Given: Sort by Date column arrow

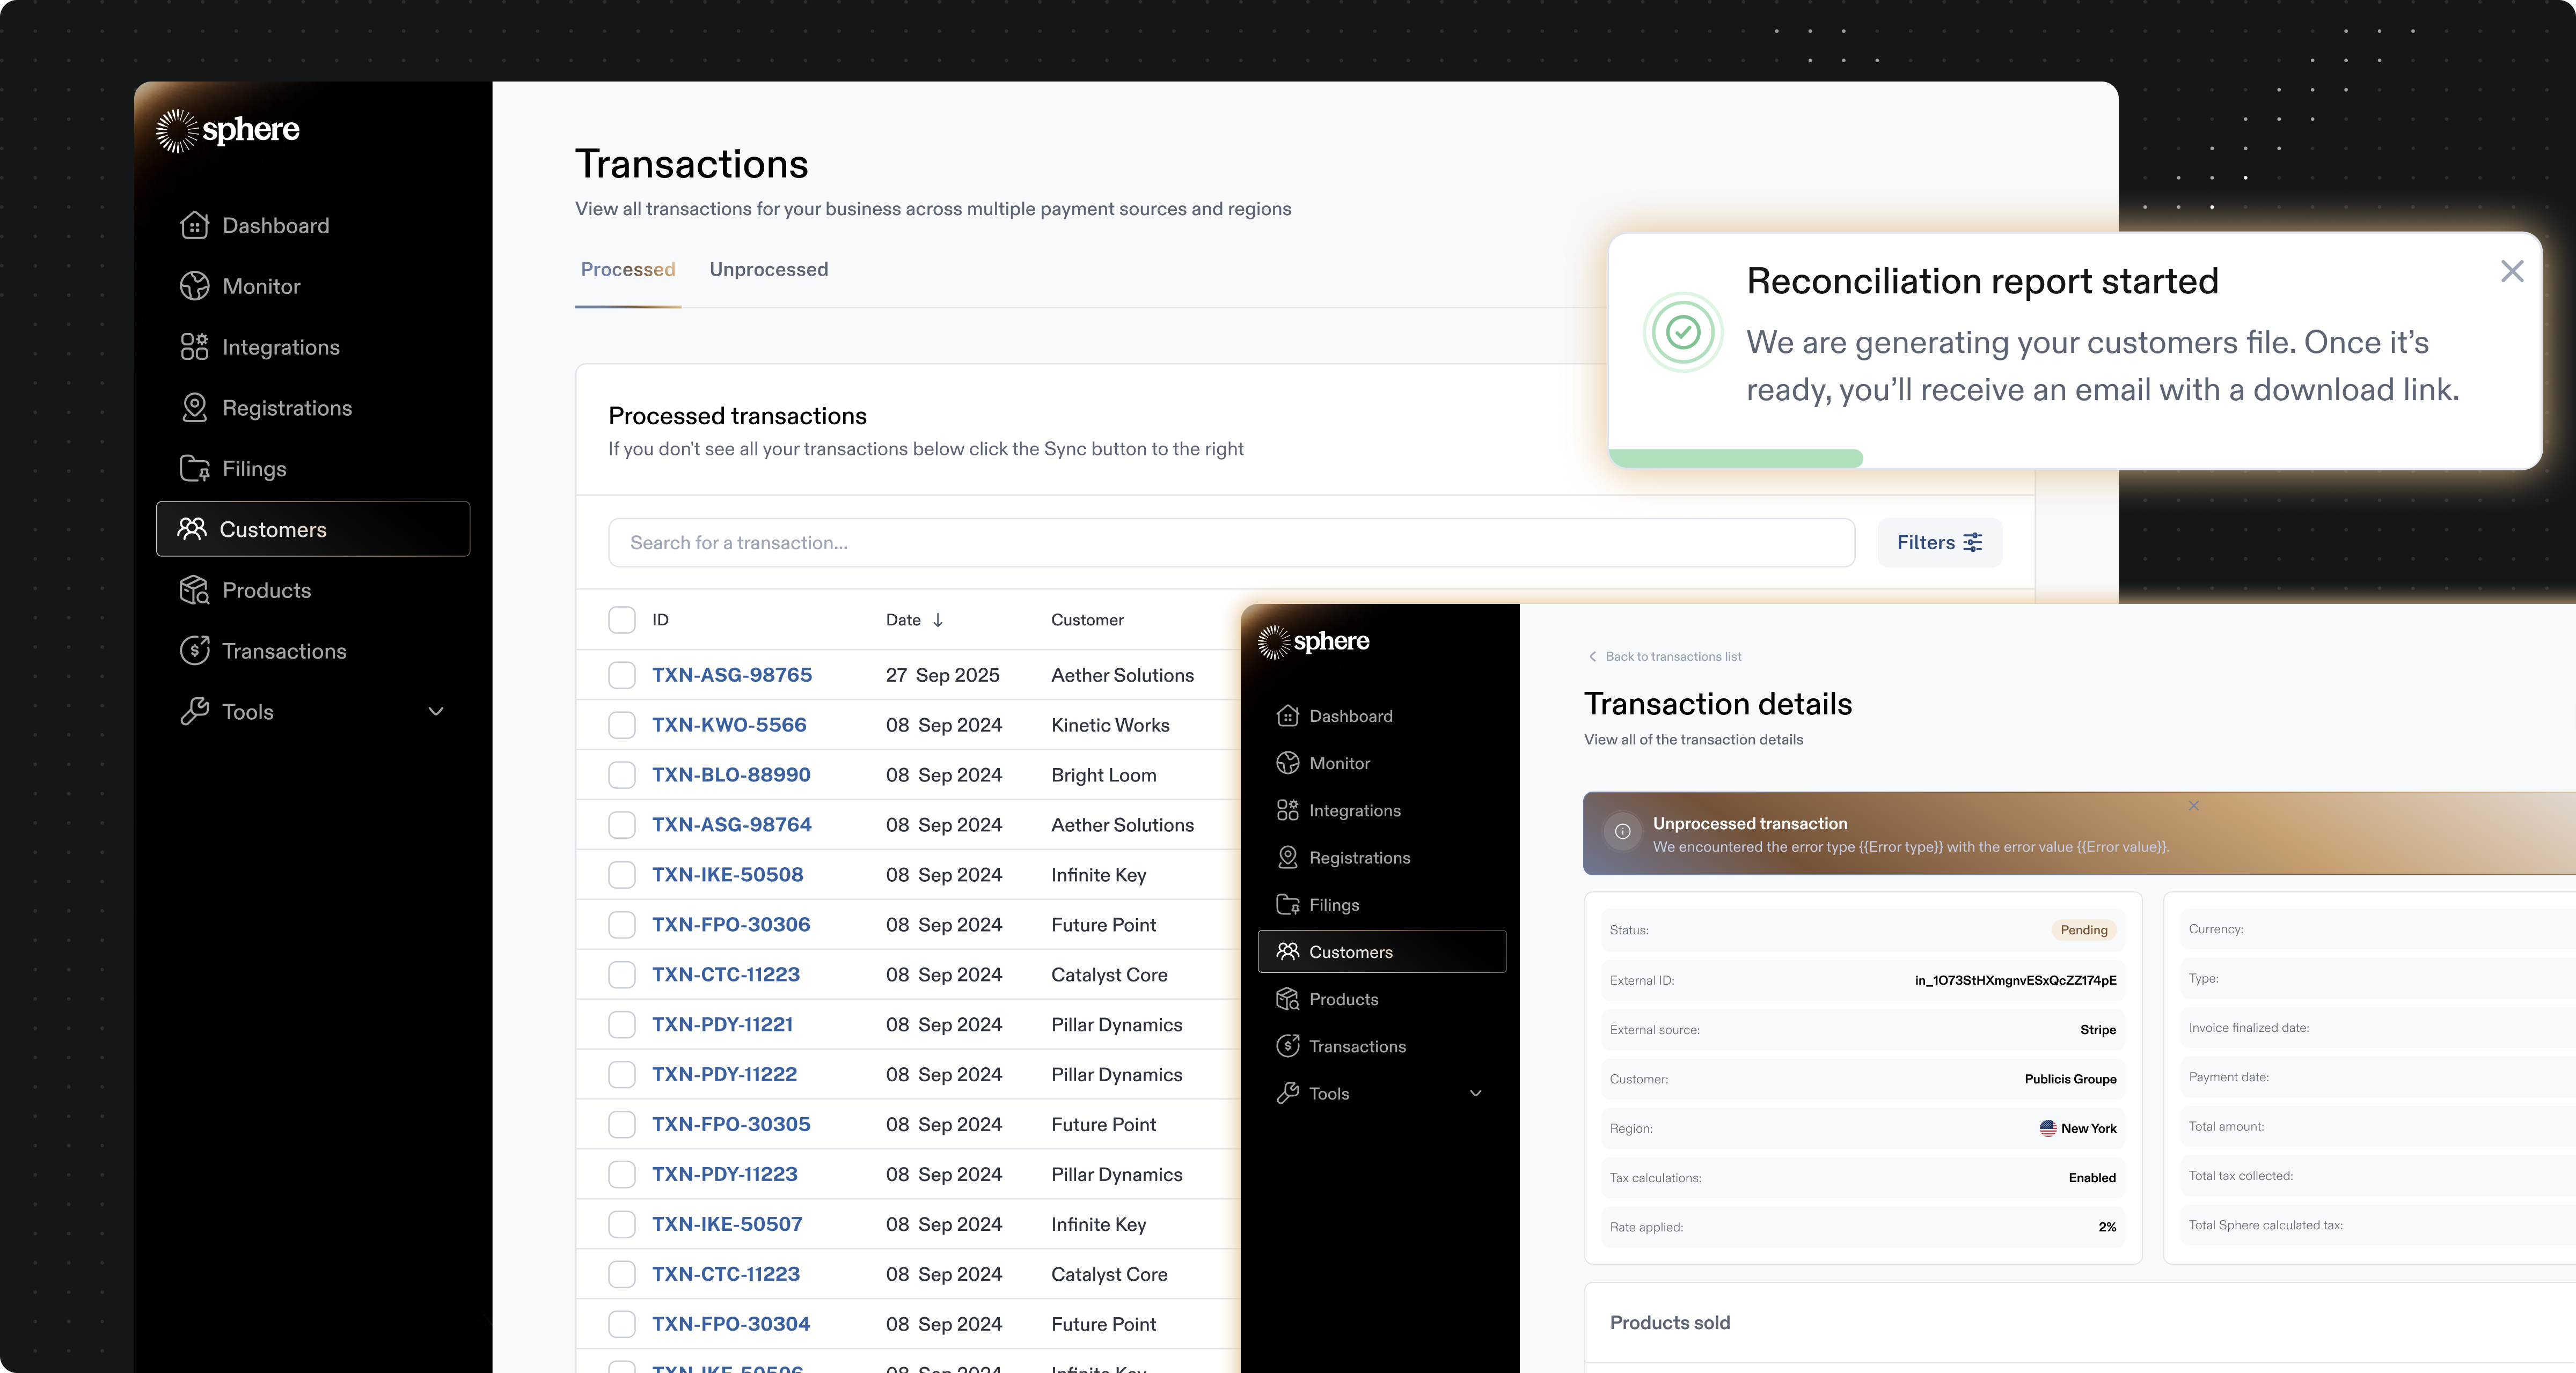Looking at the screenshot, I should pyautogui.click(x=938, y=619).
